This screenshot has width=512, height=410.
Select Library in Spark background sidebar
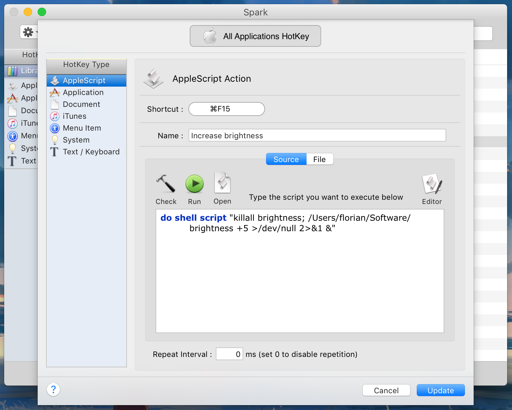click(x=22, y=71)
